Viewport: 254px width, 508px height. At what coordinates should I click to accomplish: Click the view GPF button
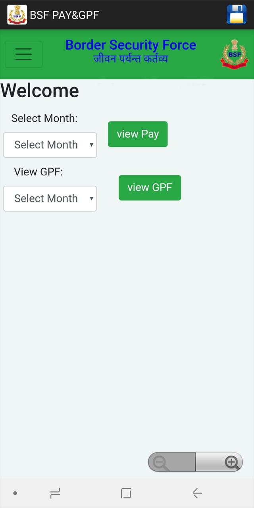pos(150,188)
